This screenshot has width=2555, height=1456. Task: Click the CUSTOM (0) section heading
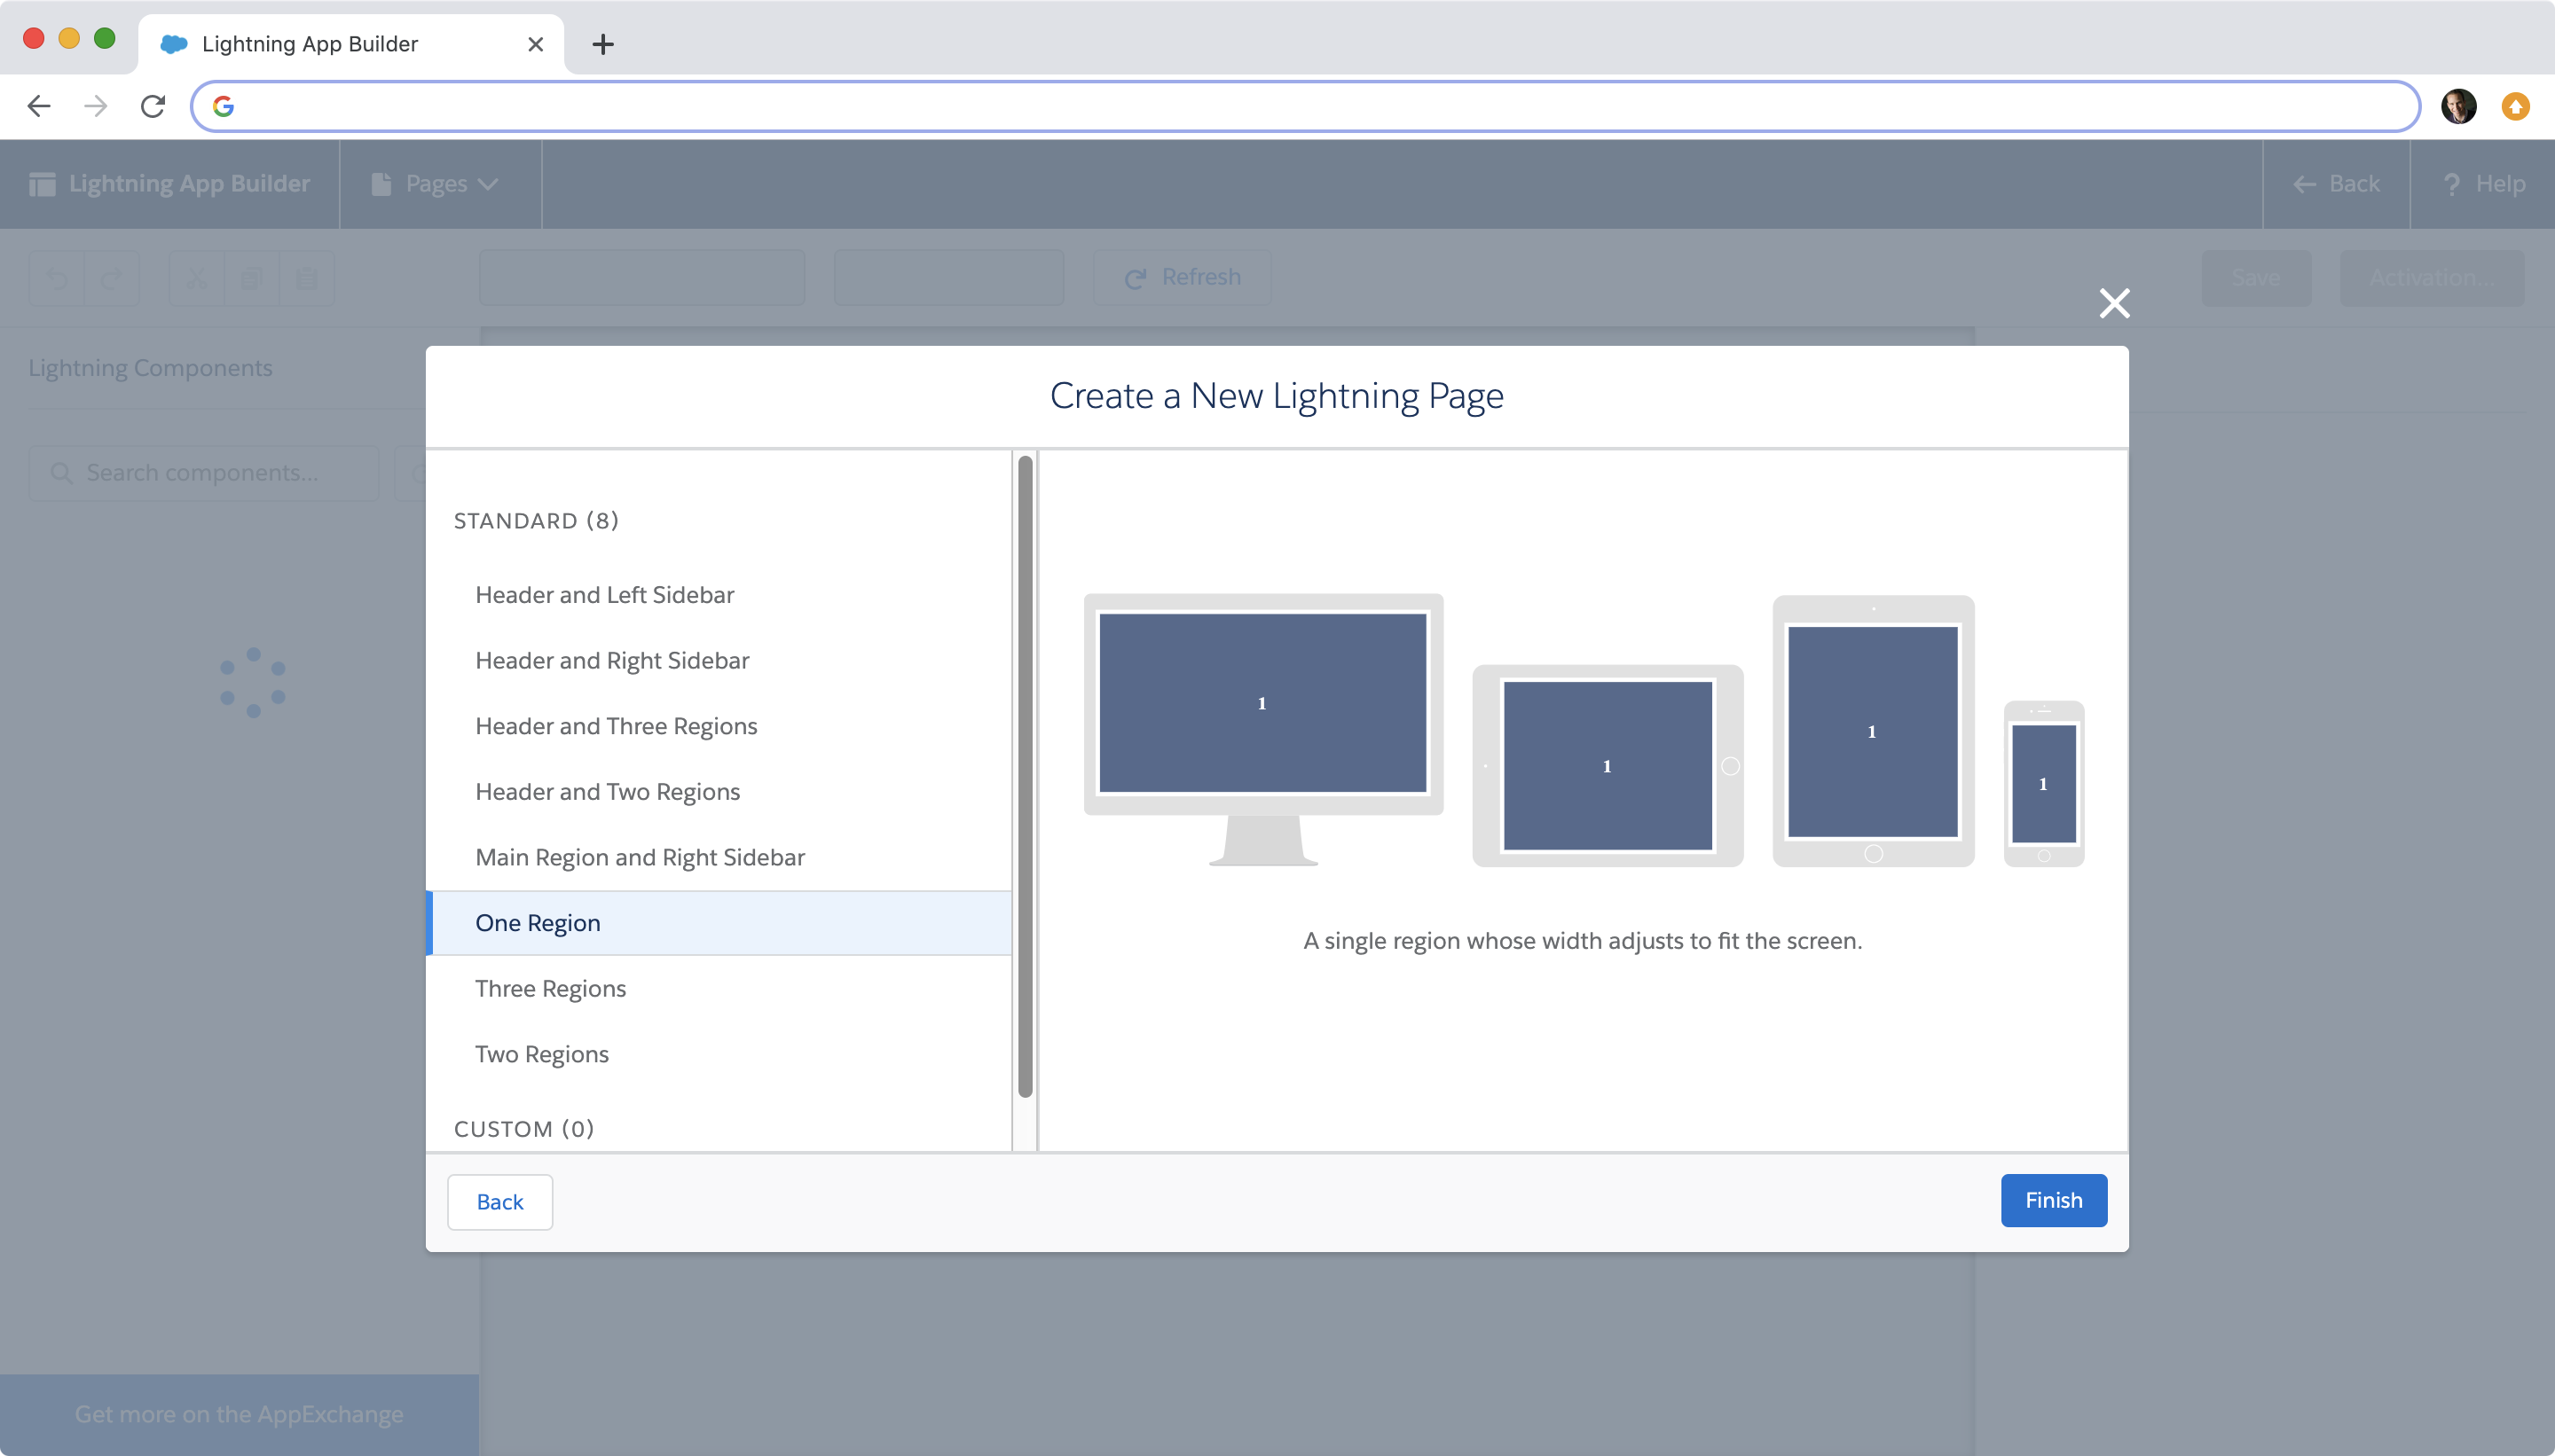tap(524, 1129)
